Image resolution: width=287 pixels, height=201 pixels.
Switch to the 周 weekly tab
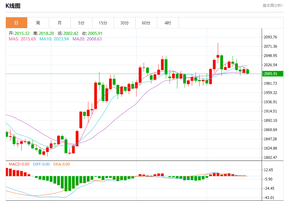coord(38,23)
